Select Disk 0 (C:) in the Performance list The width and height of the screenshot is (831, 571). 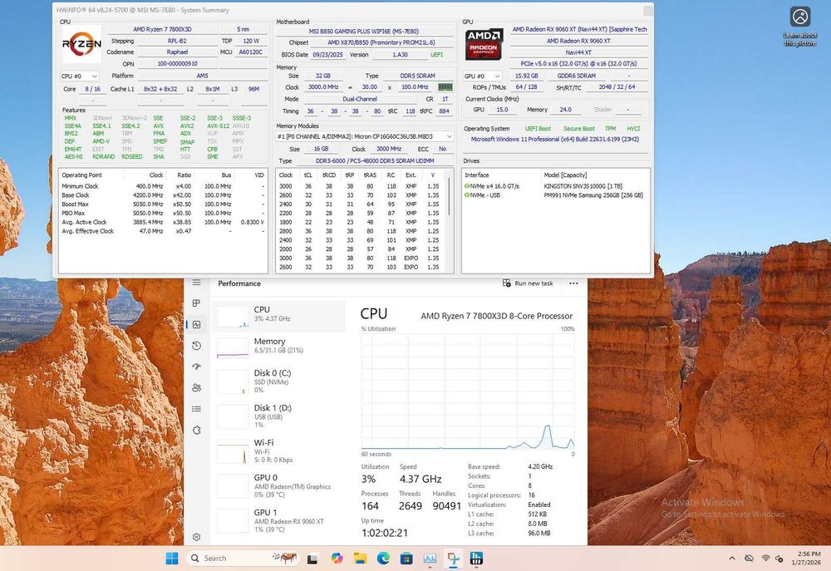click(278, 381)
